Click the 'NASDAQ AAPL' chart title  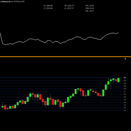[19, 2]
